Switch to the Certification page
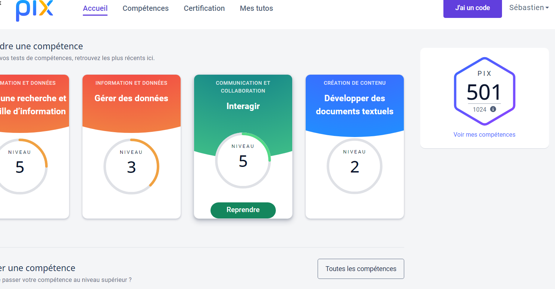 pos(204,8)
